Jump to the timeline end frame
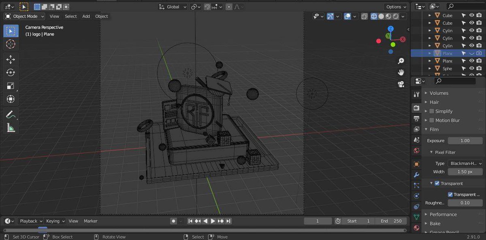The width and height of the screenshot is (486, 240). (228, 221)
